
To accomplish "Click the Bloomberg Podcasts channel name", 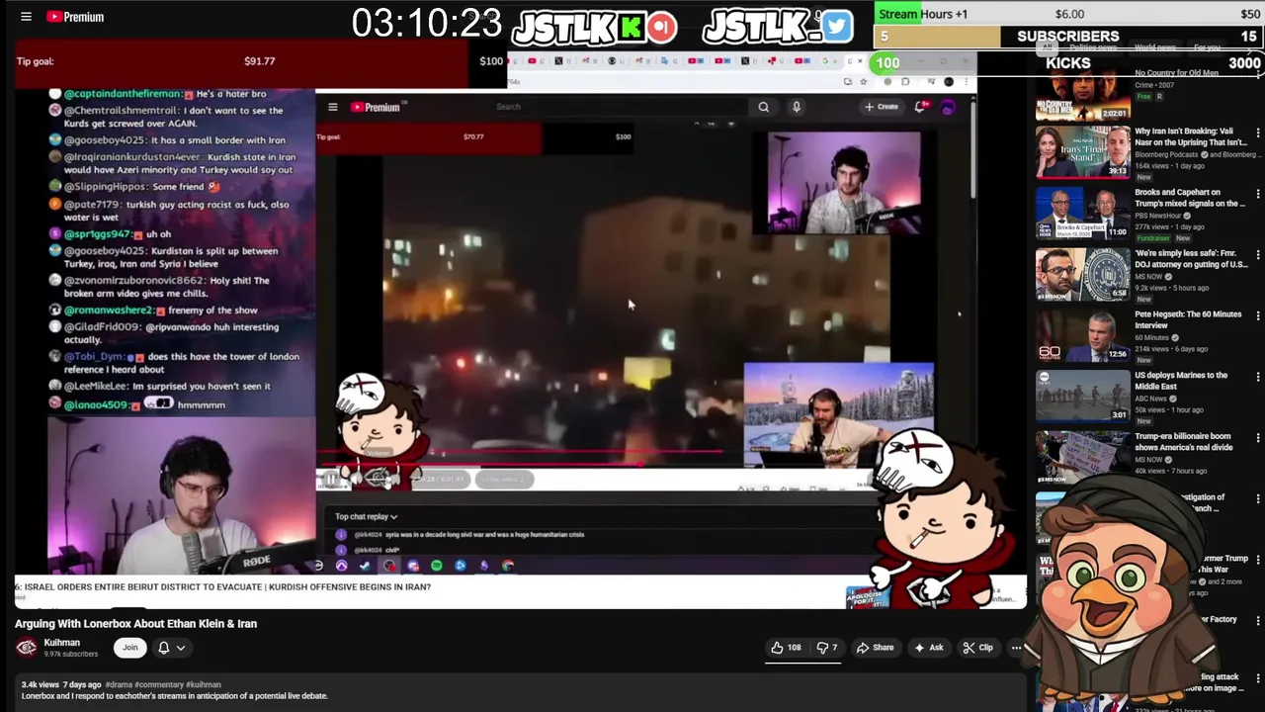I will click(x=1166, y=154).
